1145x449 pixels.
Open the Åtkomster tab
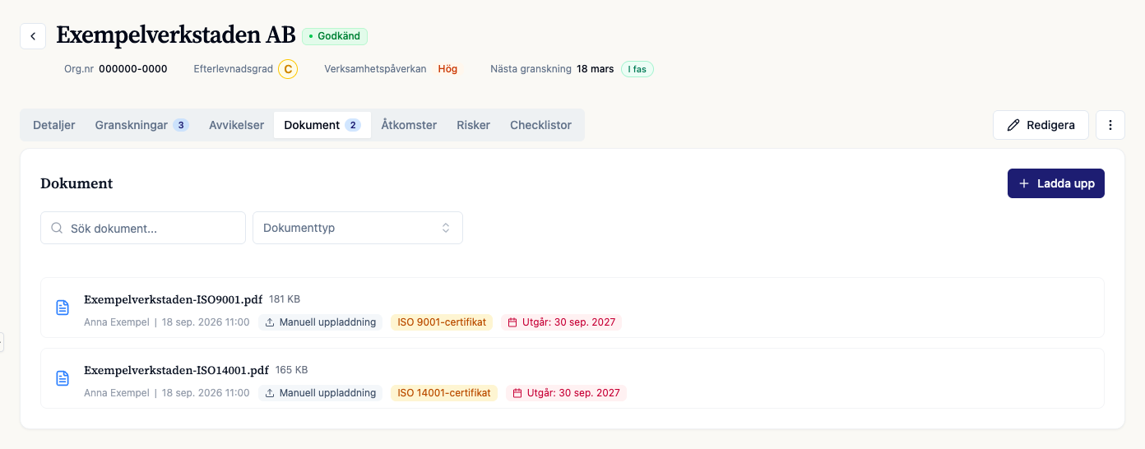(409, 125)
